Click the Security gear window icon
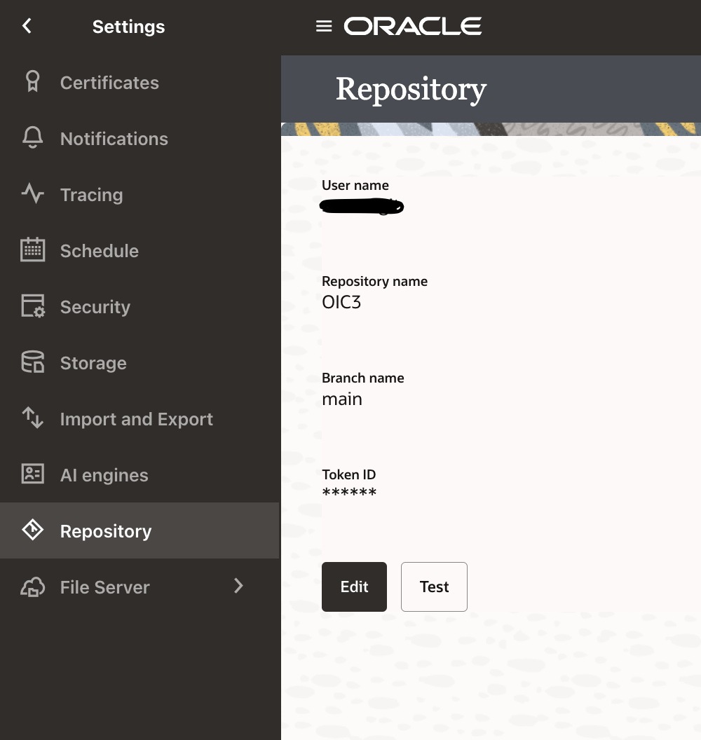This screenshot has width=701, height=740. (32, 306)
